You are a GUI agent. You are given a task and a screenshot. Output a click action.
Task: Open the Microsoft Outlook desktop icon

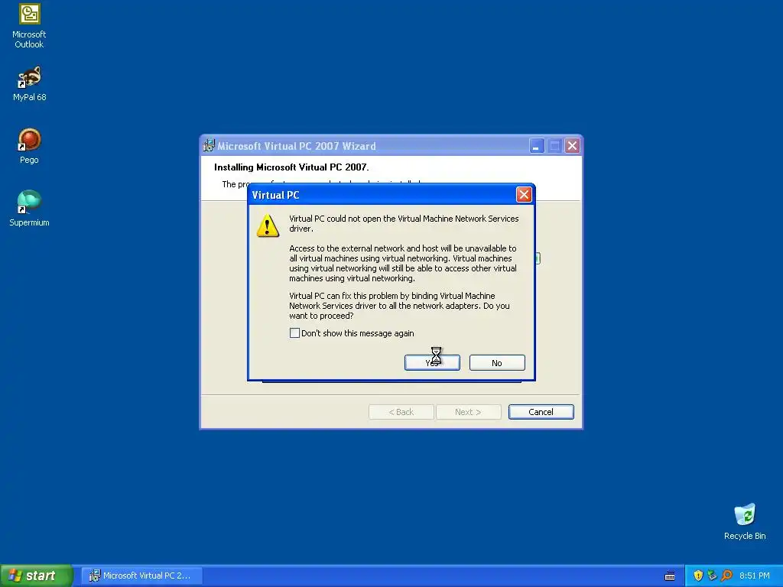point(29,26)
